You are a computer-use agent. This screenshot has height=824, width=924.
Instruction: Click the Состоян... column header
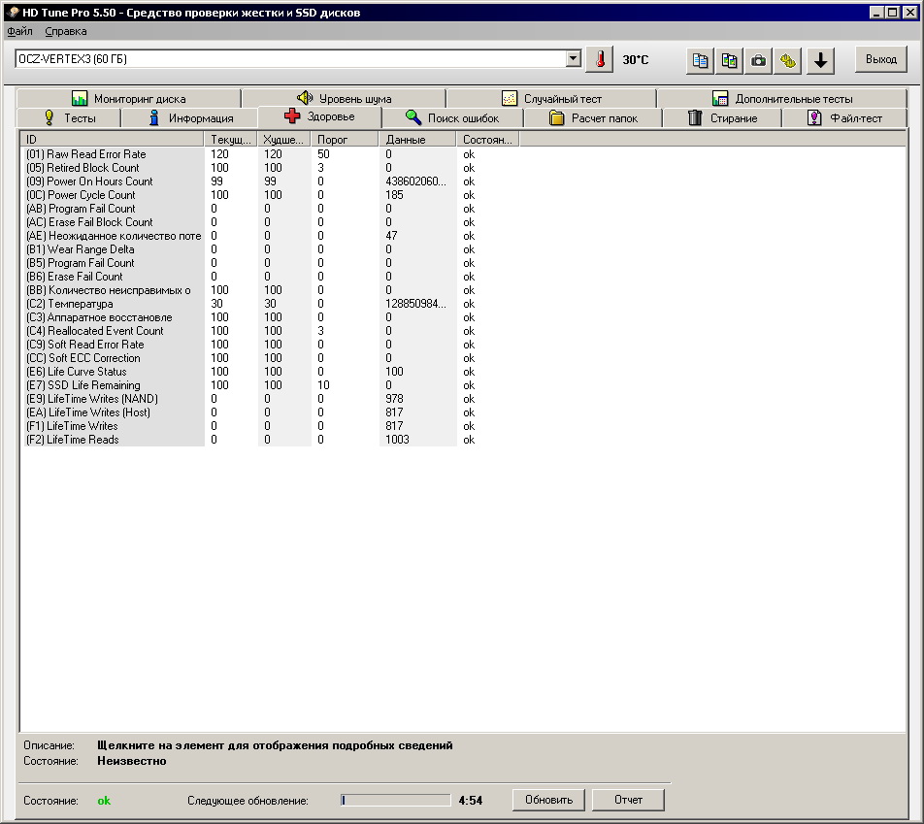click(488, 140)
